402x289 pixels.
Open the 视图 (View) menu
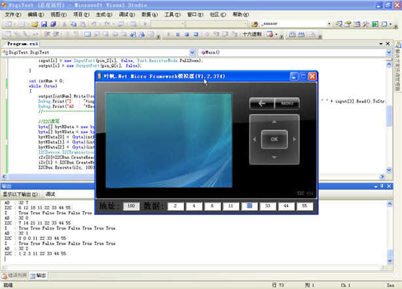pyautogui.click(x=58, y=14)
